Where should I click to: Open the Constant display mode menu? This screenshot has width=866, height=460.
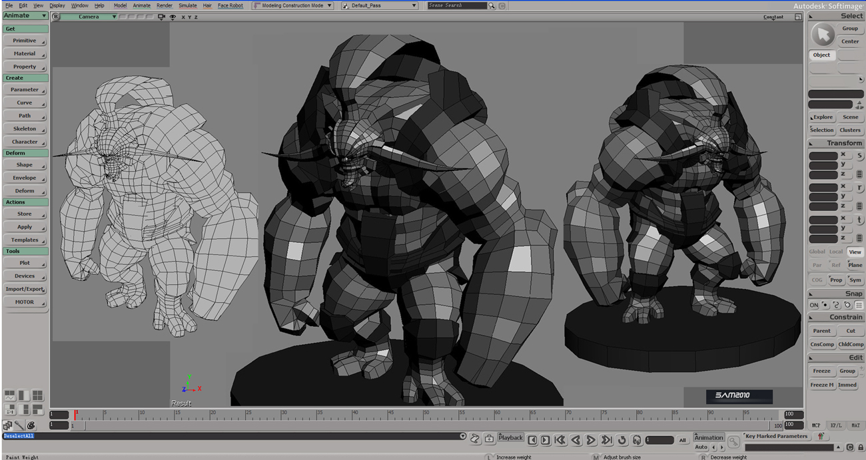click(x=773, y=17)
